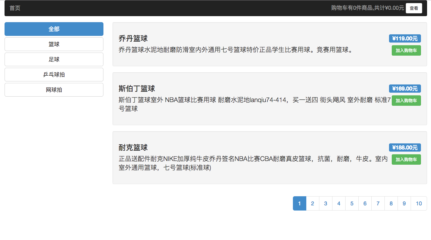
Task: Select the 乔丹篮球 product title
Action: [x=133, y=39]
